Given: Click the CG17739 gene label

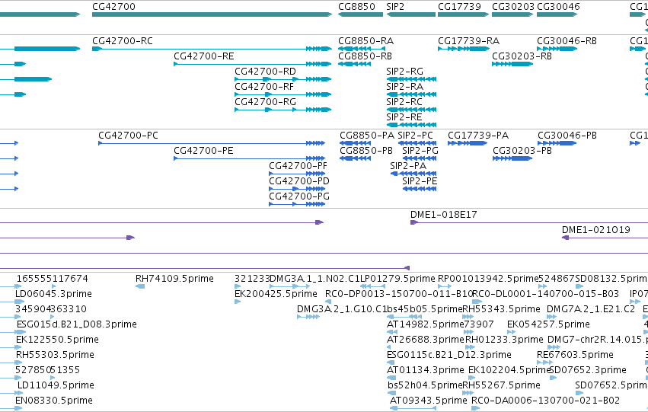Looking at the screenshot, I should pos(459,7).
